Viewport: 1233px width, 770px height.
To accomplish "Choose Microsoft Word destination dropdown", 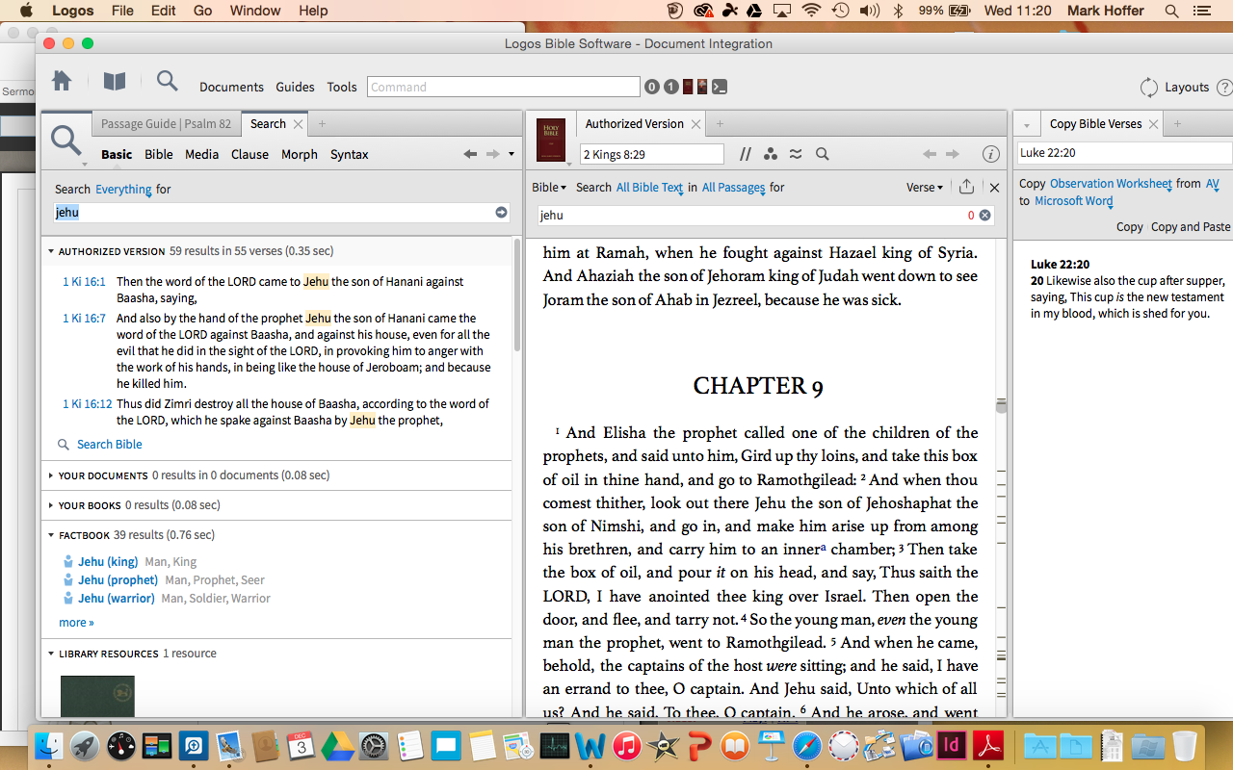I will point(1073,201).
